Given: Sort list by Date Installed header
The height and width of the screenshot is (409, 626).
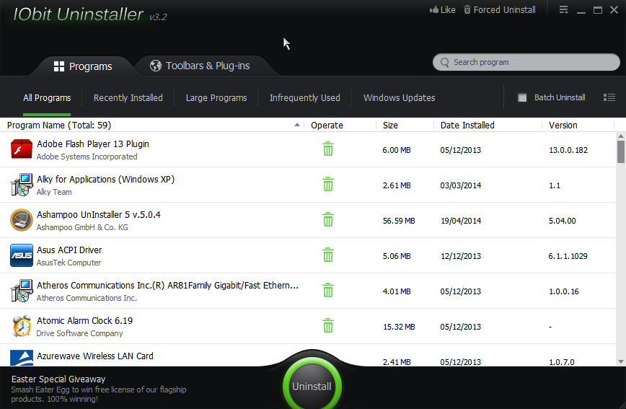Looking at the screenshot, I should [467, 125].
